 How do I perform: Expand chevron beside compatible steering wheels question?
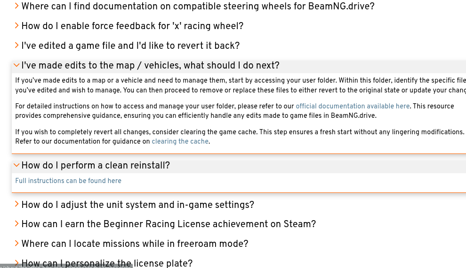point(17,6)
